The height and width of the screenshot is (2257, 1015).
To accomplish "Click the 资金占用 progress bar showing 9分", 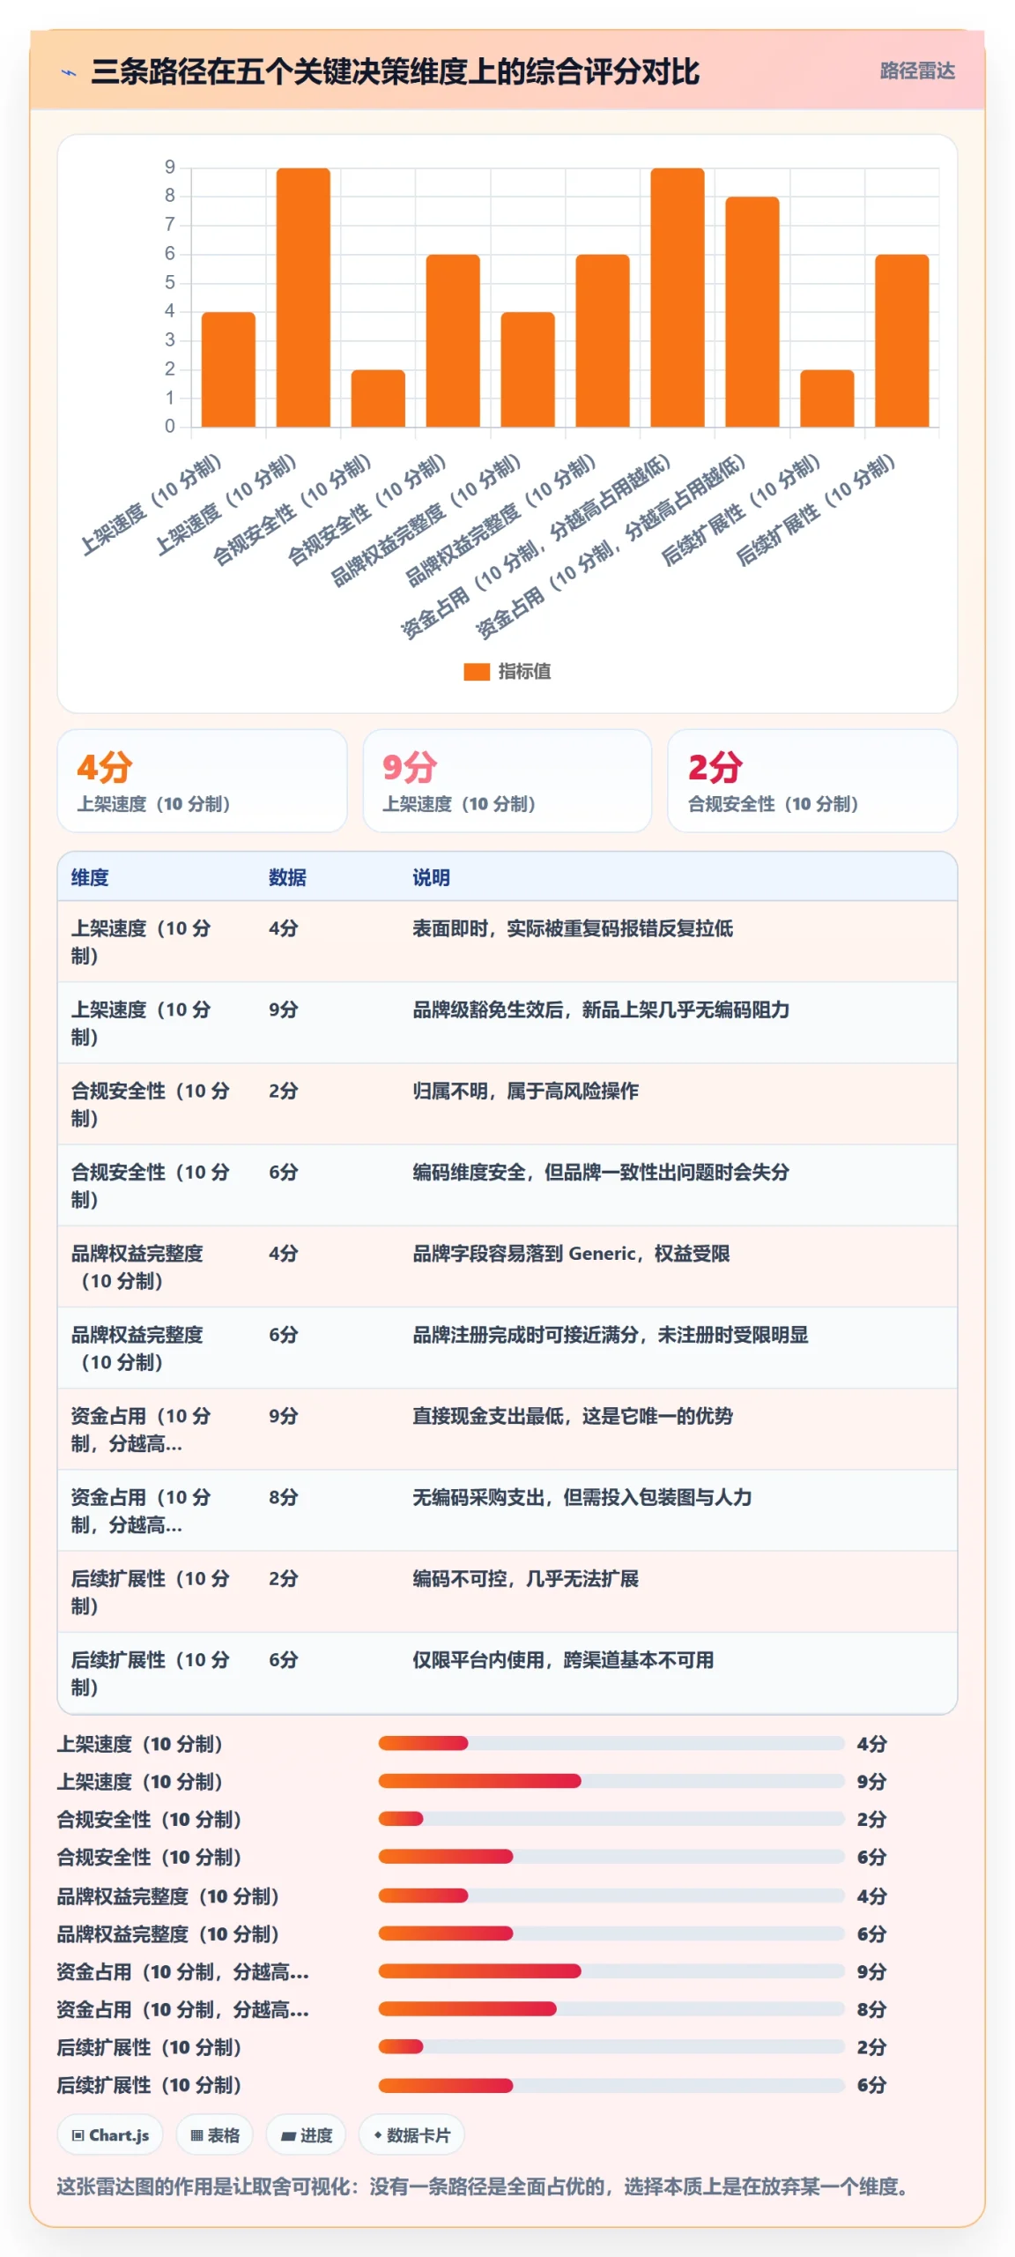I will tap(611, 1971).
